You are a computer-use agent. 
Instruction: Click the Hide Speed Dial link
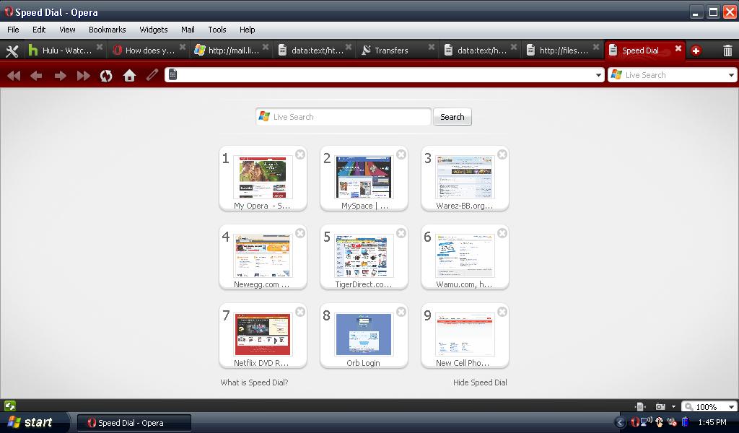[x=480, y=382]
